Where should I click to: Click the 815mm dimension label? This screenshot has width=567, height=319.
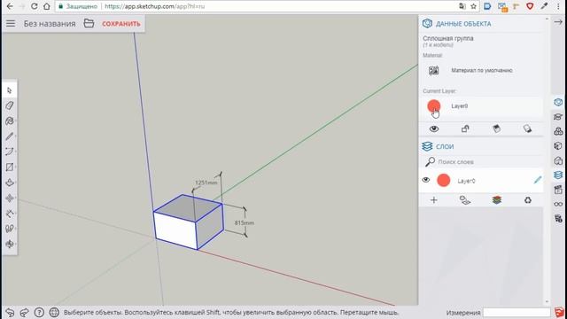[245, 222]
